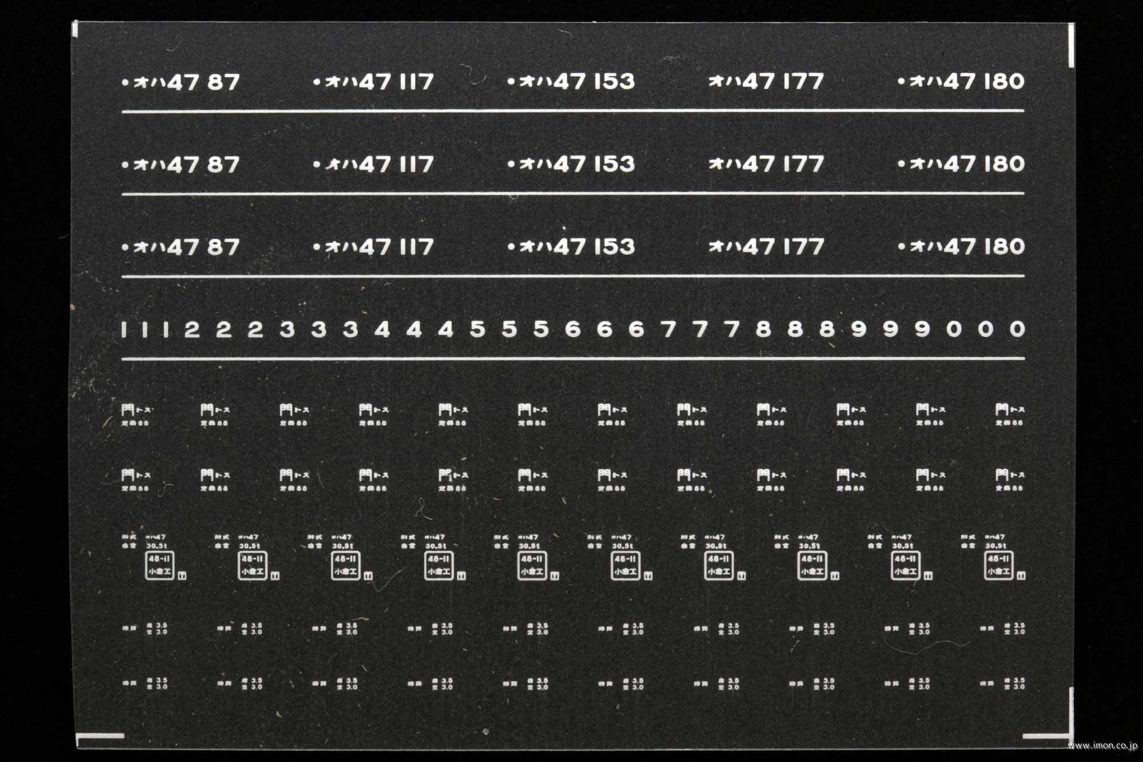
Task: Click top-row オハ47 87 label
Action: coord(181,83)
